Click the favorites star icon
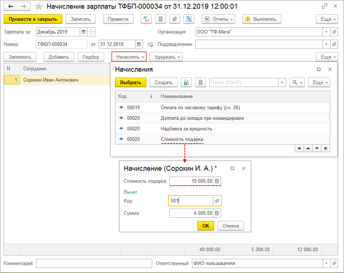 [38, 6]
